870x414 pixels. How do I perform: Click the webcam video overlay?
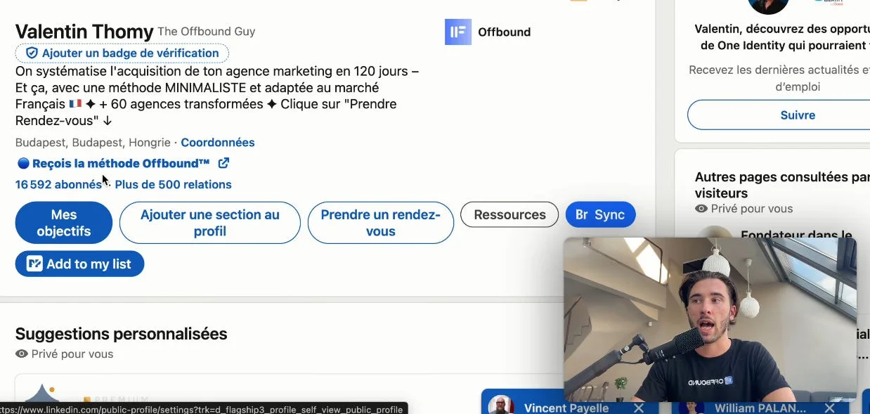pyautogui.click(x=710, y=320)
